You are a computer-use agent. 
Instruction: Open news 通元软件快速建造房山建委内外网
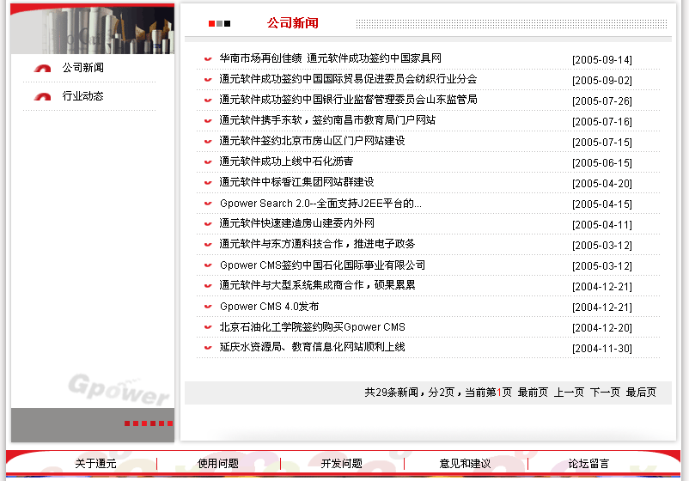pos(296,223)
